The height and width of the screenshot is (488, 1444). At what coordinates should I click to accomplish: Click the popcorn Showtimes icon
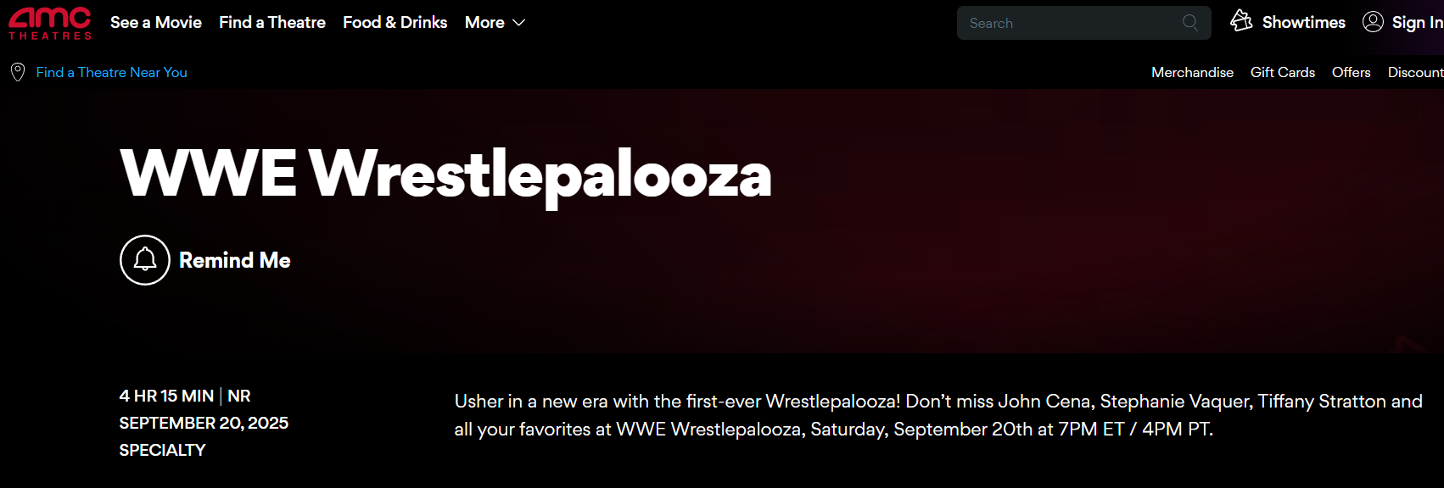[x=1241, y=21]
